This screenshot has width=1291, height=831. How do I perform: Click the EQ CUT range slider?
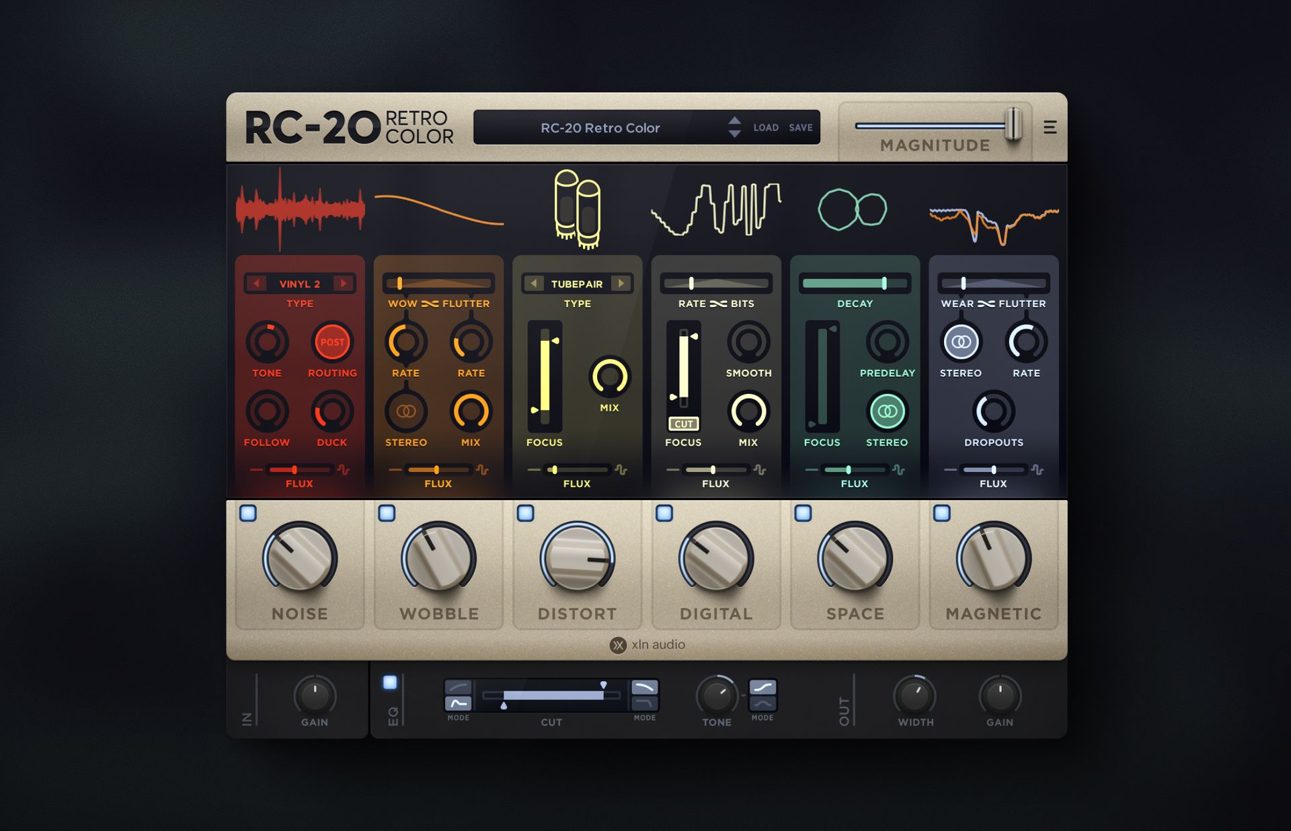551,695
